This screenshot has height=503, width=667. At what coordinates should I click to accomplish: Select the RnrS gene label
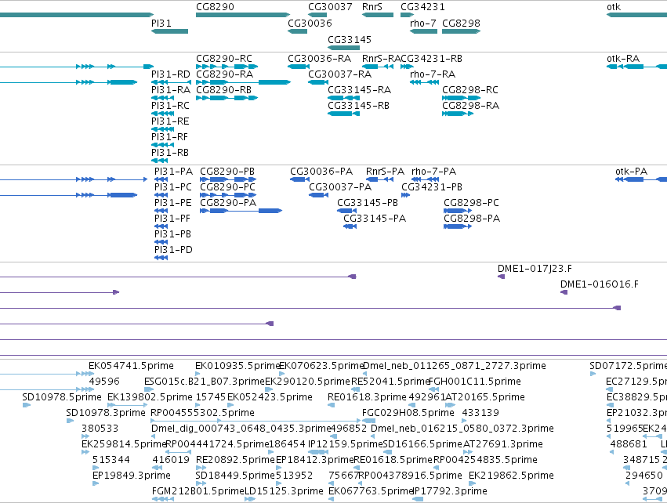(x=372, y=7)
